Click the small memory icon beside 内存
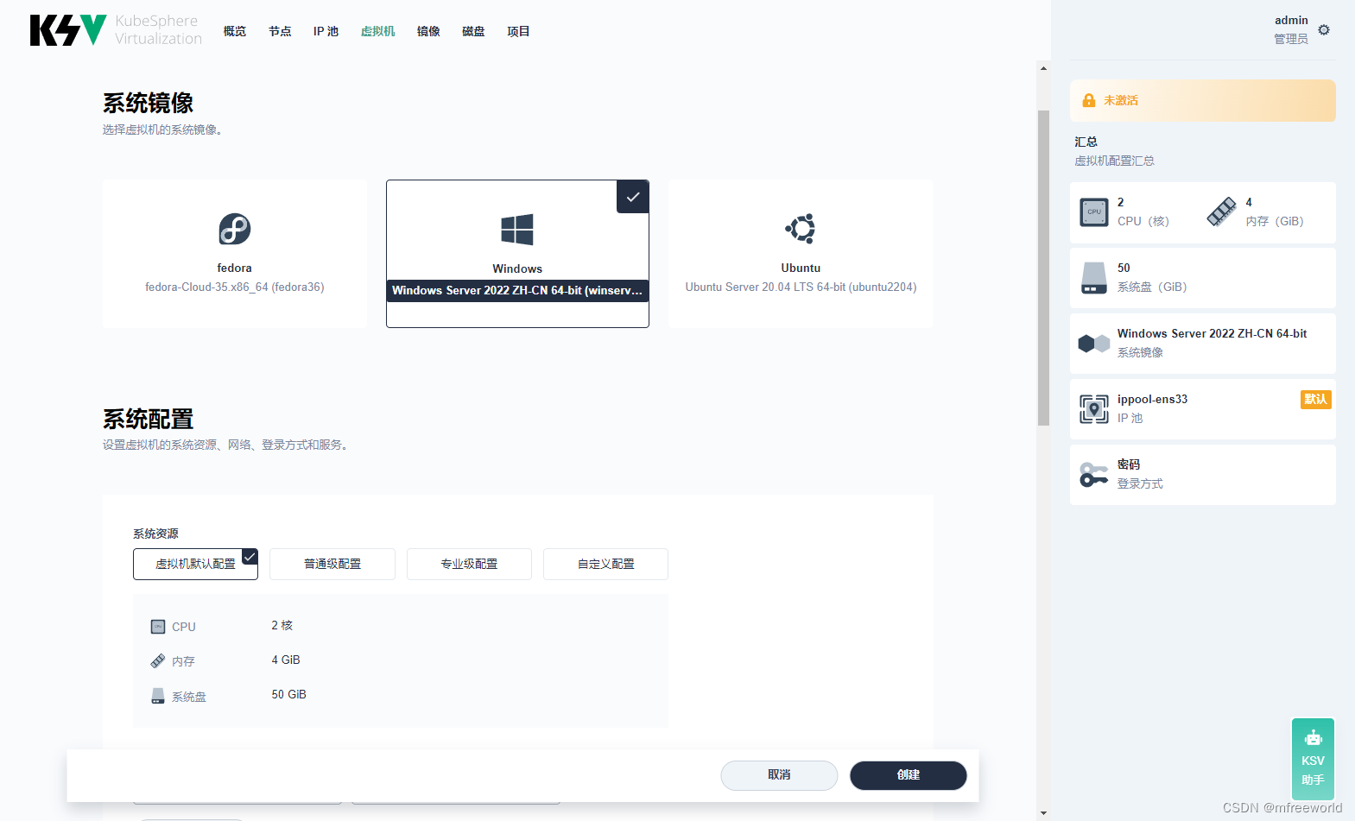The image size is (1355, 821). click(x=158, y=661)
